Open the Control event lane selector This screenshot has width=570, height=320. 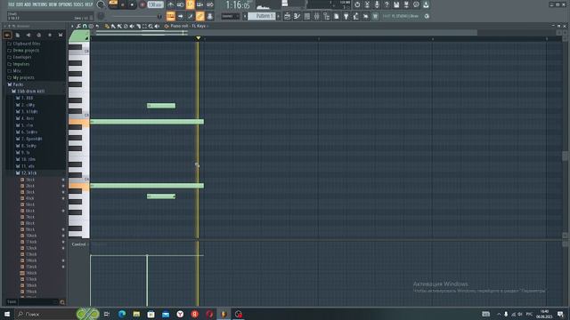[x=78, y=244]
